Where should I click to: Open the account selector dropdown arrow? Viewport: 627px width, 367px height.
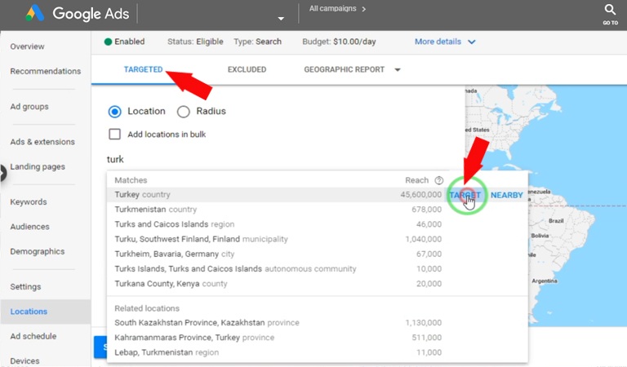tap(281, 19)
